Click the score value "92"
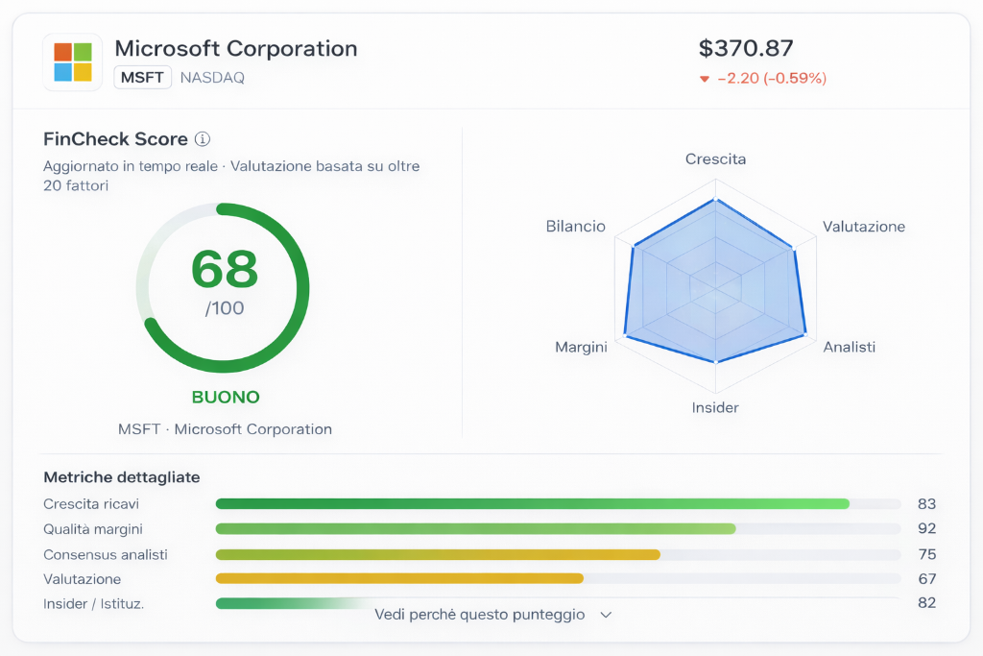The height and width of the screenshot is (656, 983). [926, 528]
